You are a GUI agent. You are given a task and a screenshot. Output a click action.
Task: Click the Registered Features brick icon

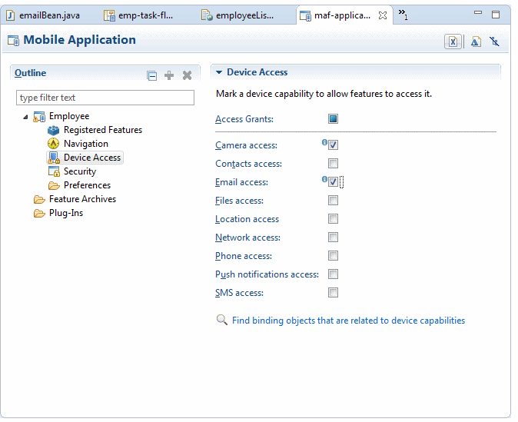point(53,130)
